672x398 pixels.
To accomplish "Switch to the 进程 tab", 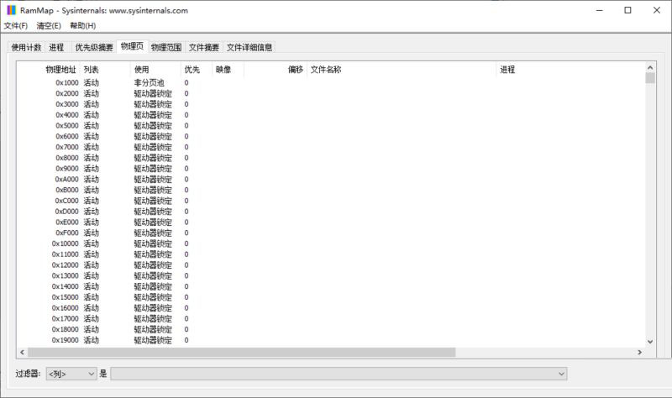I will [56, 47].
